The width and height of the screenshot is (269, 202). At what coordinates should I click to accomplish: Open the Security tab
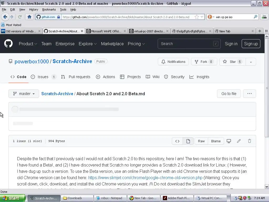pyautogui.click(x=174, y=77)
